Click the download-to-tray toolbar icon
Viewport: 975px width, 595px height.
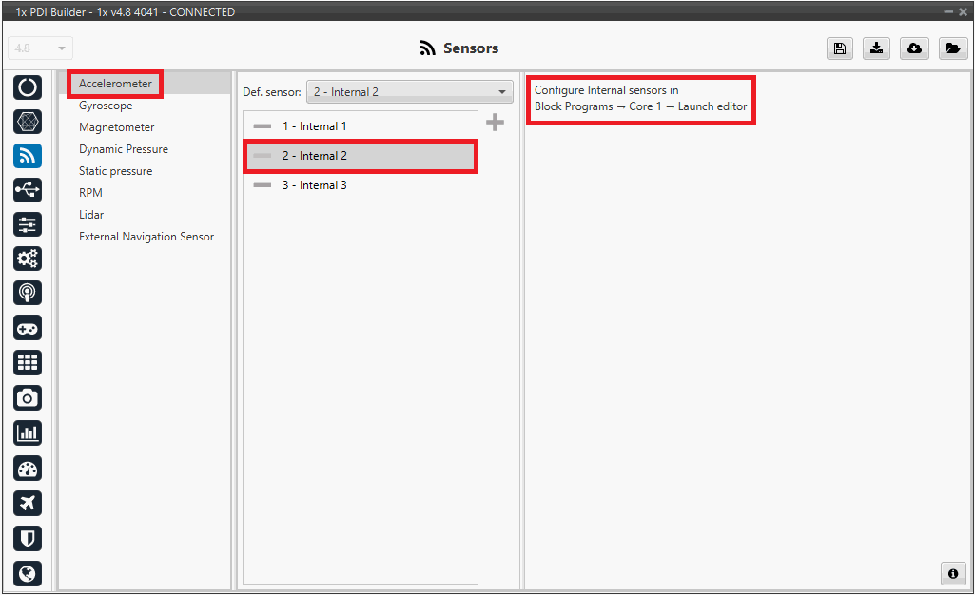point(876,48)
